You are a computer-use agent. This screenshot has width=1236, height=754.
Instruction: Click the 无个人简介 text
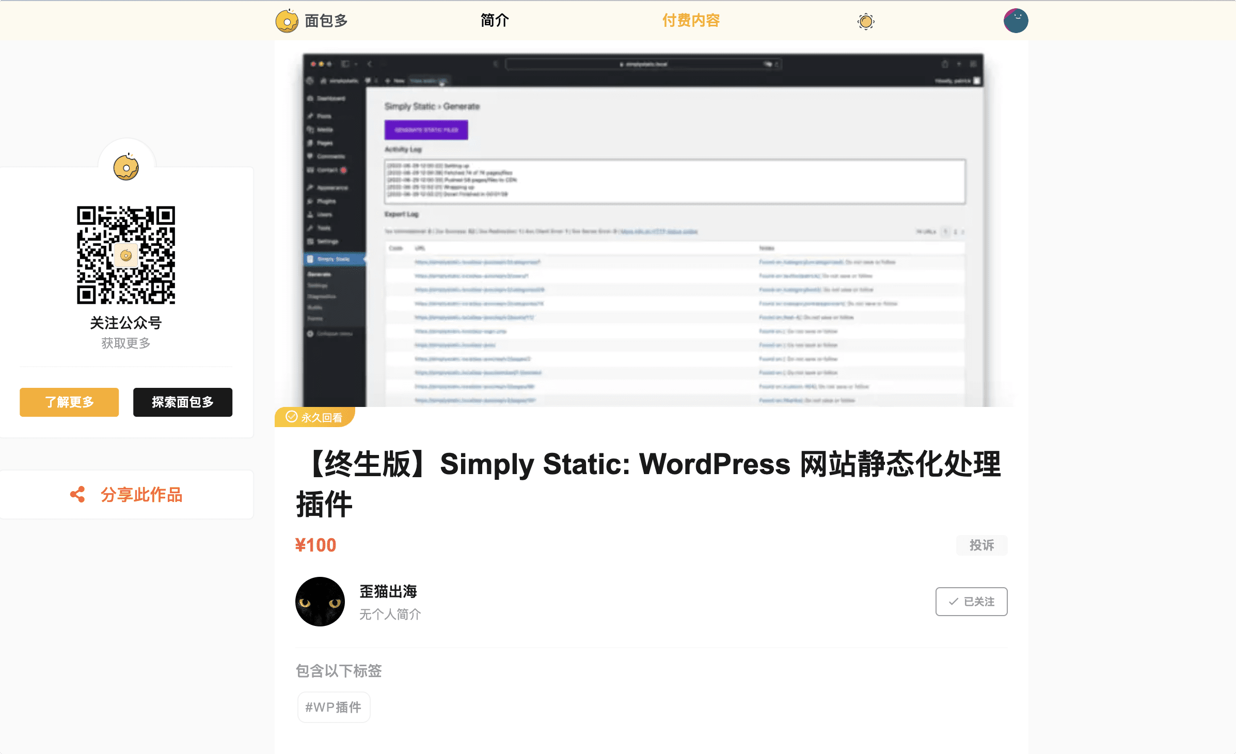point(390,614)
